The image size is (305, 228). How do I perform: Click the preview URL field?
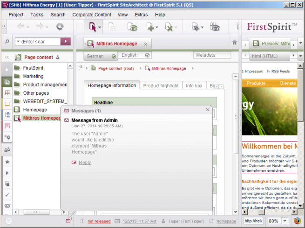(x=254, y=221)
